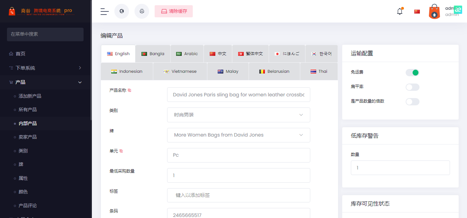The width and height of the screenshot is (467, 218).
Task: Switch to the Arabic language tab
Action: (187, 54)
